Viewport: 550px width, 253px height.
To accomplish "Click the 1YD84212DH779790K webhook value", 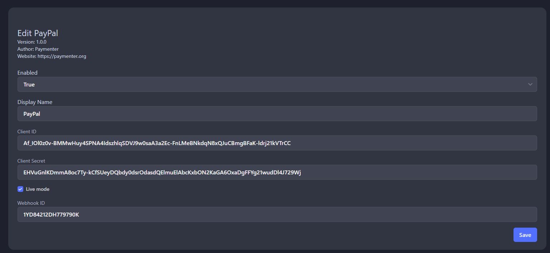I will tap(51, 214).
